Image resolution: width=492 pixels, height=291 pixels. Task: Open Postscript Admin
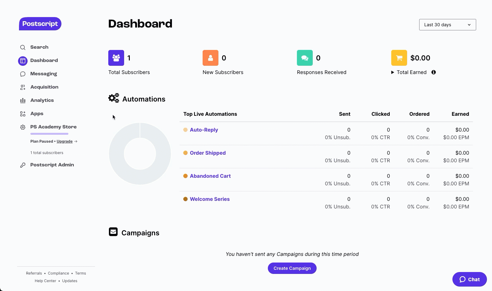pos(52,165)
